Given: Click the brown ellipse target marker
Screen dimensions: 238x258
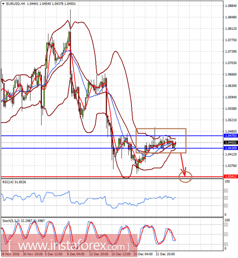Looking at the screenshot, I should pyautogui.click(x=185, y=177).
